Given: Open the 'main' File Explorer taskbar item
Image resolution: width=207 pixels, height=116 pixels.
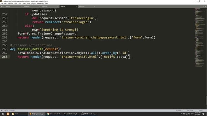Looking at the screenshot, I should [19, 114].
